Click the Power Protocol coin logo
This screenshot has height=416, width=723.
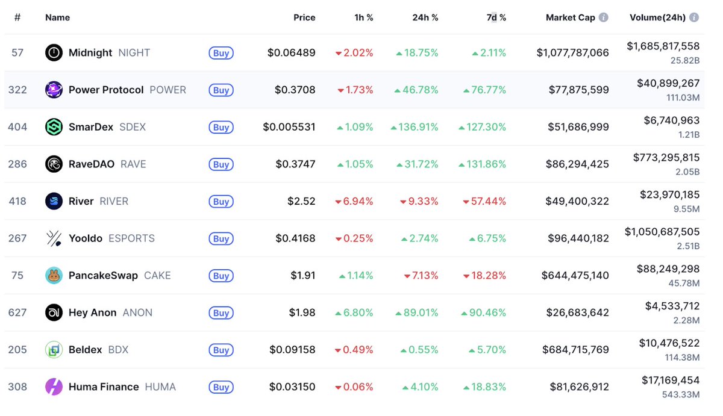tap(54, 90)
